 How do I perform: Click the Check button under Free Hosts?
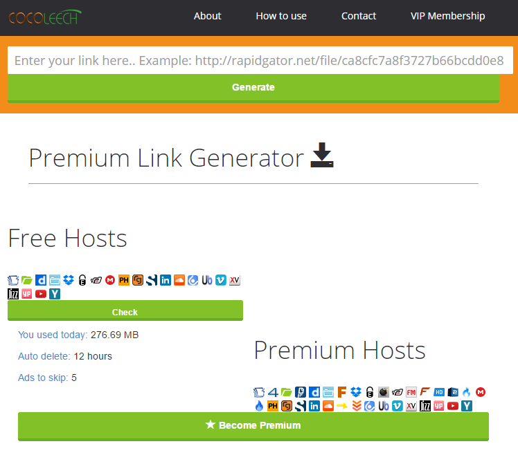click(125, 310)
